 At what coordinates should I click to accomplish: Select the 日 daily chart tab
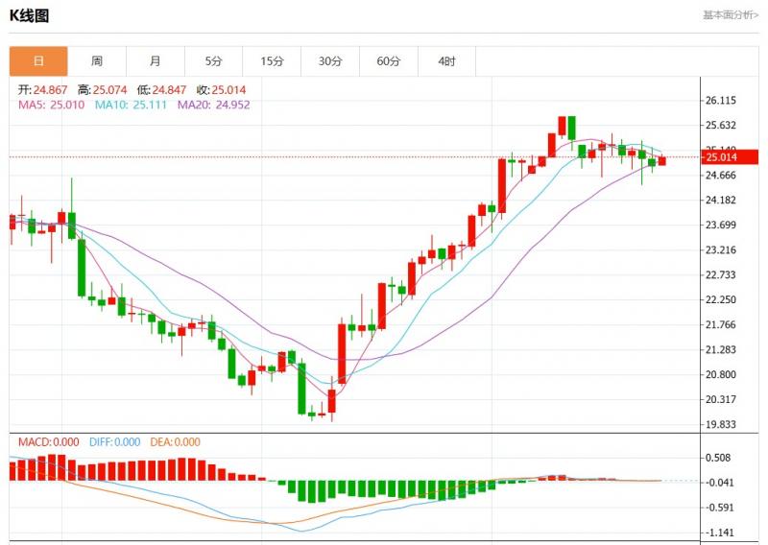tap(38, 61)
